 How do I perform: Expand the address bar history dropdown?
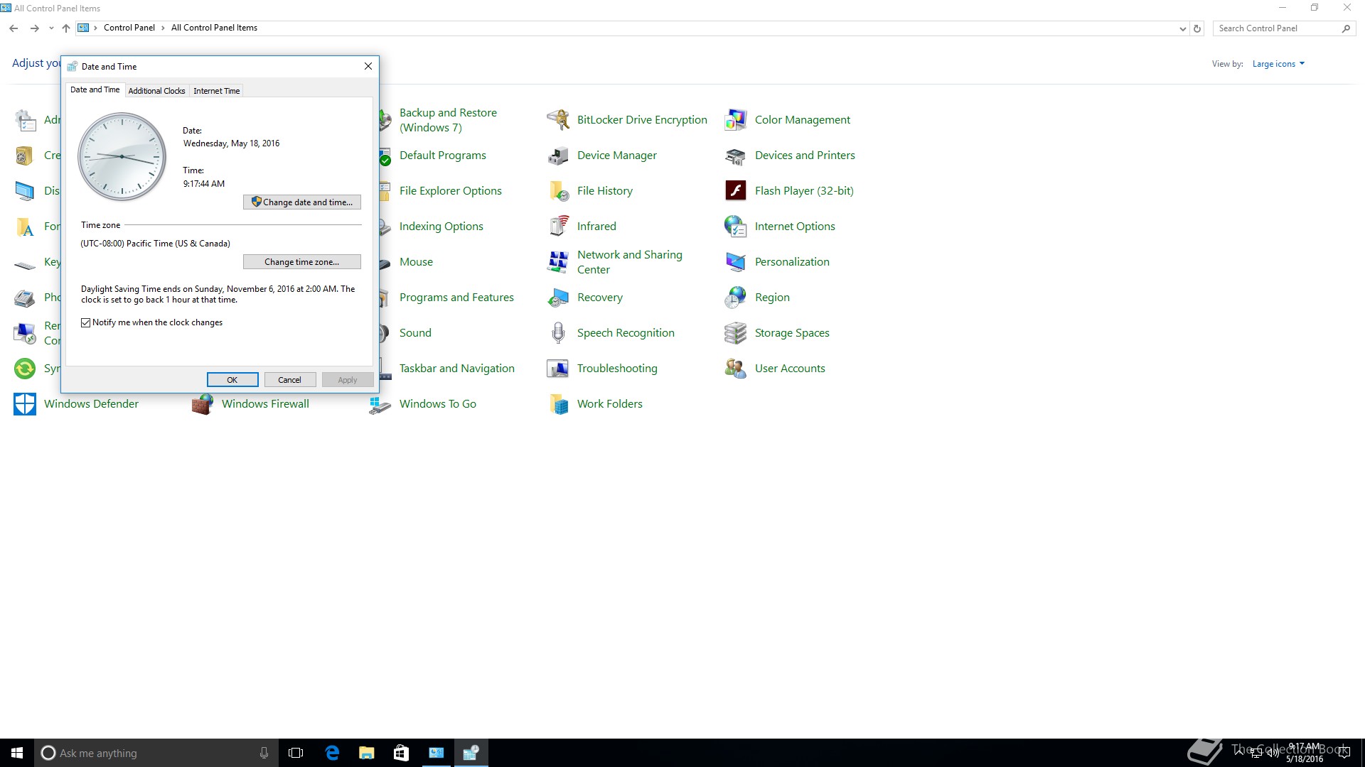coord(1182,28)
